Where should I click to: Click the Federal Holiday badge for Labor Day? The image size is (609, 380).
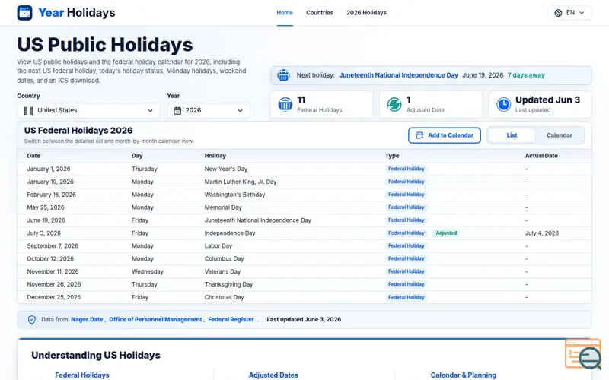coord(407,245)
